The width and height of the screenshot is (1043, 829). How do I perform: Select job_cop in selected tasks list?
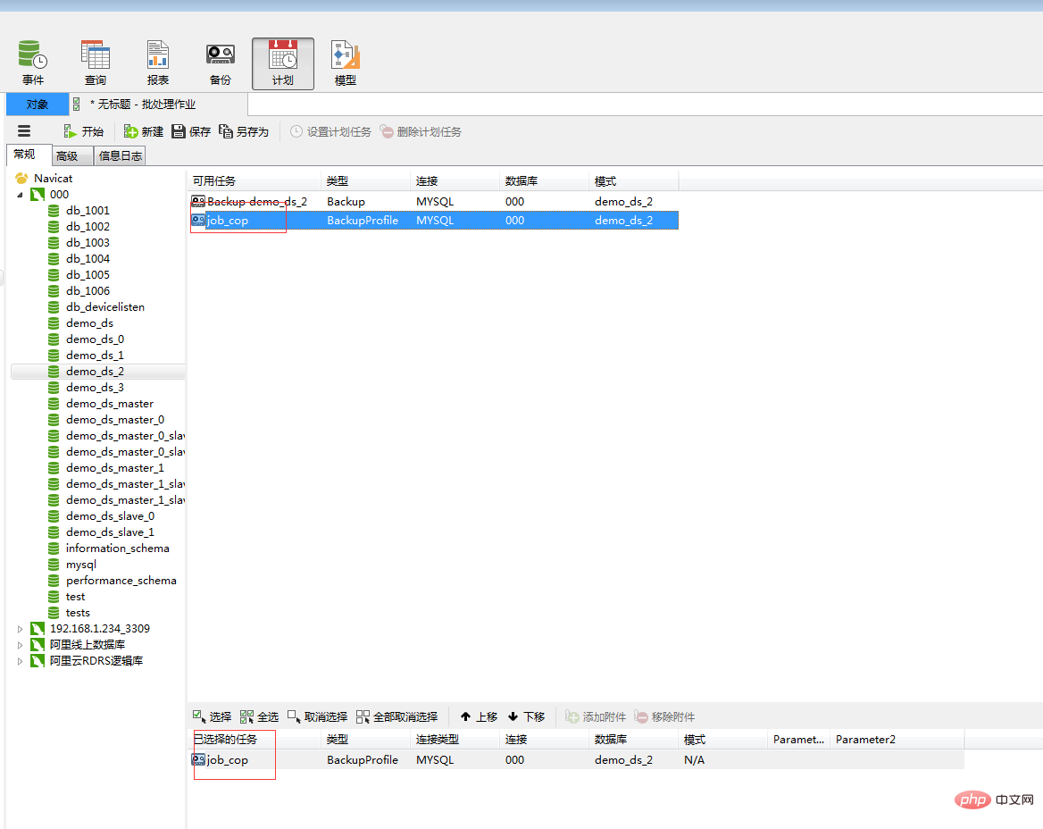(576, 760)
